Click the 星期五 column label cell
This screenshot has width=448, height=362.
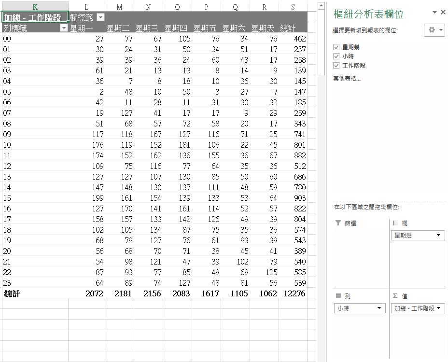click(x=206, y=28)
